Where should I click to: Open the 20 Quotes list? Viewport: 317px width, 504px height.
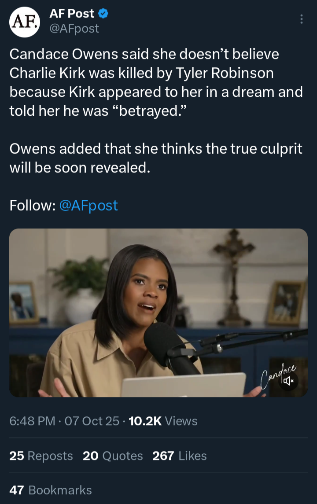pyautogui.click(x=113, y=456)
